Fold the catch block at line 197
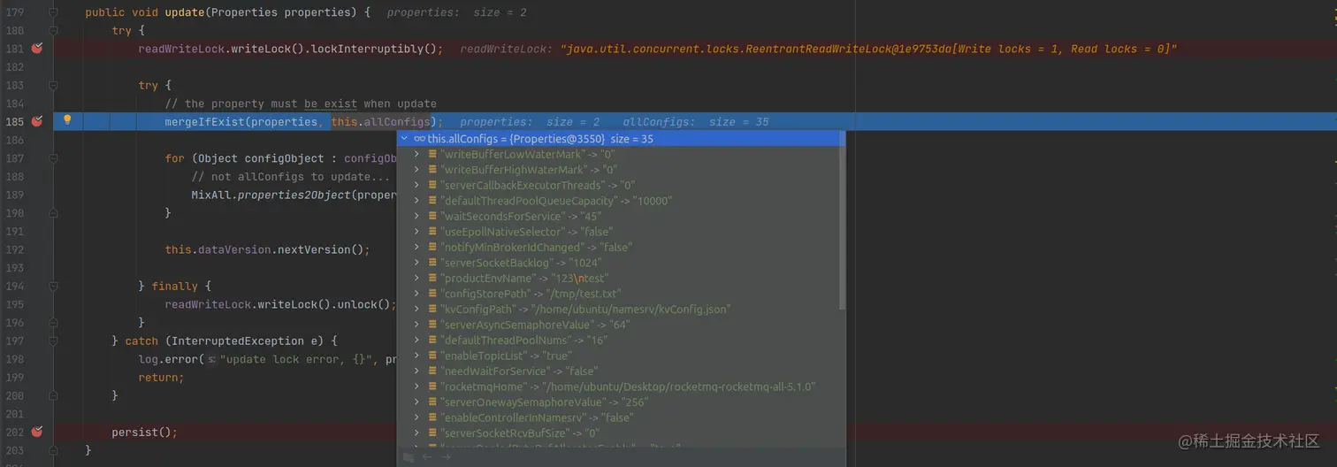 [53, 341]
